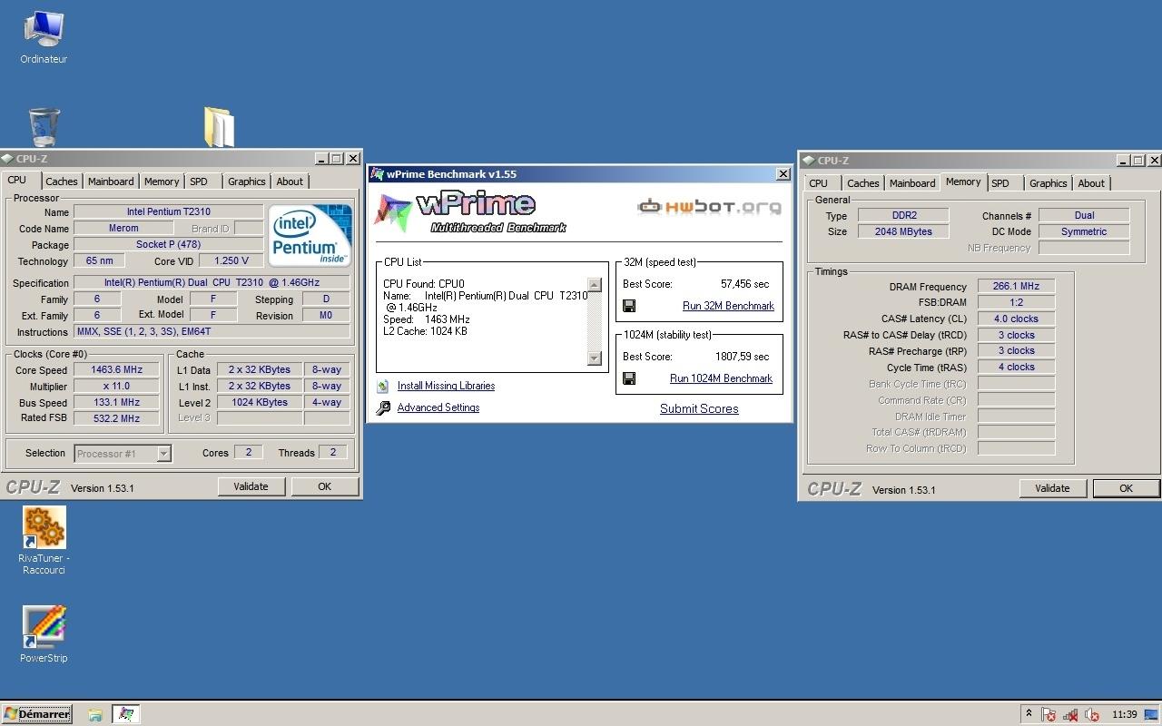1162x726 pixels.
Task: Select Caches tab in right CPU-Z window
Action: (x=863, y=183)
